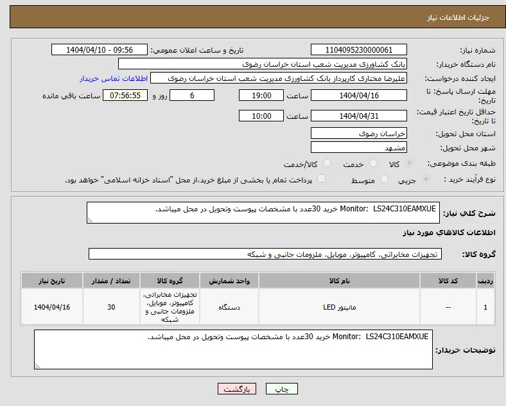
Task: Click the resize handle of description textarea
Action: [90, 220]
